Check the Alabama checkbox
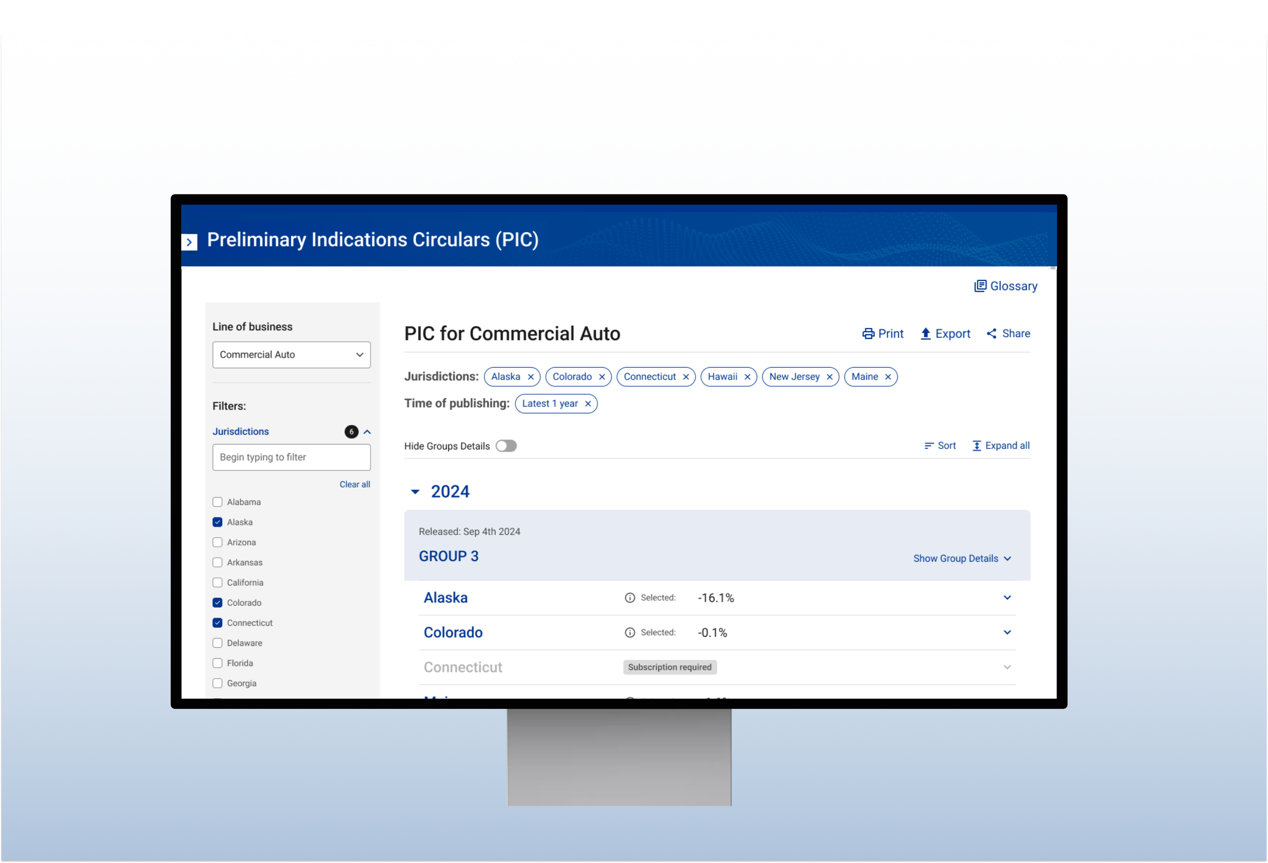Screen dimensions: 1268x863 (218, 502)
